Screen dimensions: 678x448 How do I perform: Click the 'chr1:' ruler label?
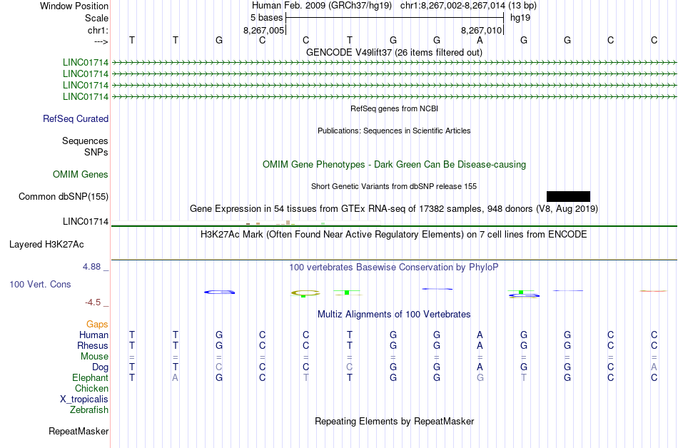coord(98,30)
